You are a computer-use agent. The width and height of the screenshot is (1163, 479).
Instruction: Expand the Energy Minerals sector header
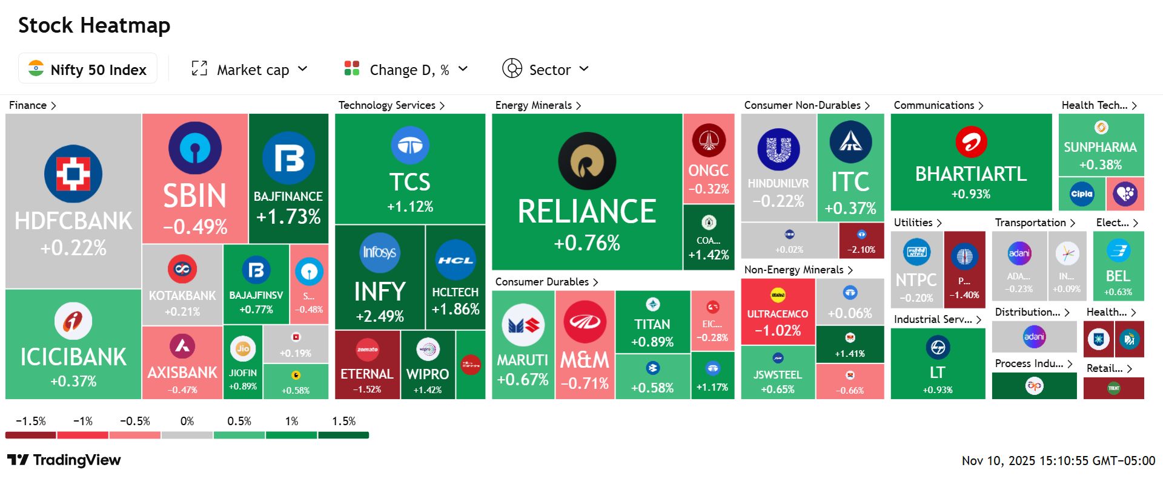pyautogui.click(x=538, y=105)
